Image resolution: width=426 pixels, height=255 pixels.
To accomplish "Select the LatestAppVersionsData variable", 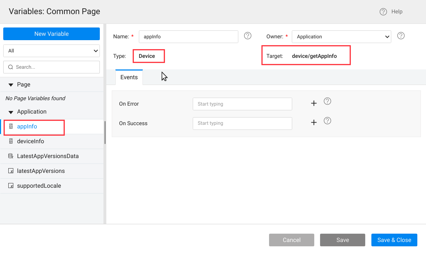I will (x=48, y=156).
